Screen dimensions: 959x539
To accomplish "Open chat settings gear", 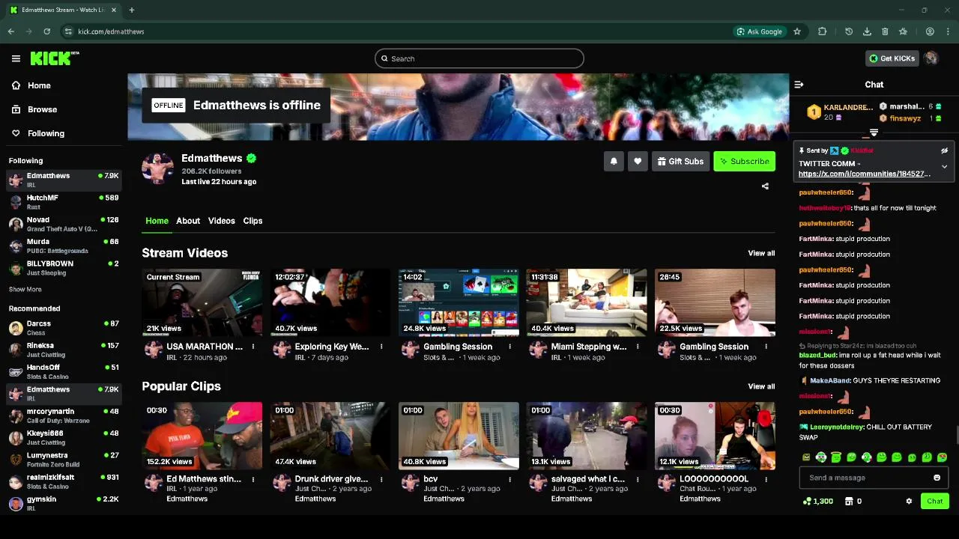I will (909, 502).
